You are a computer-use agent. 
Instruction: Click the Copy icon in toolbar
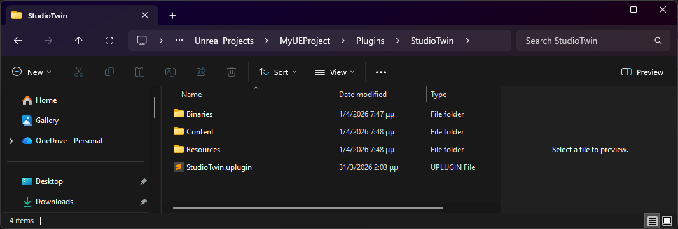(x=109, y=72)
